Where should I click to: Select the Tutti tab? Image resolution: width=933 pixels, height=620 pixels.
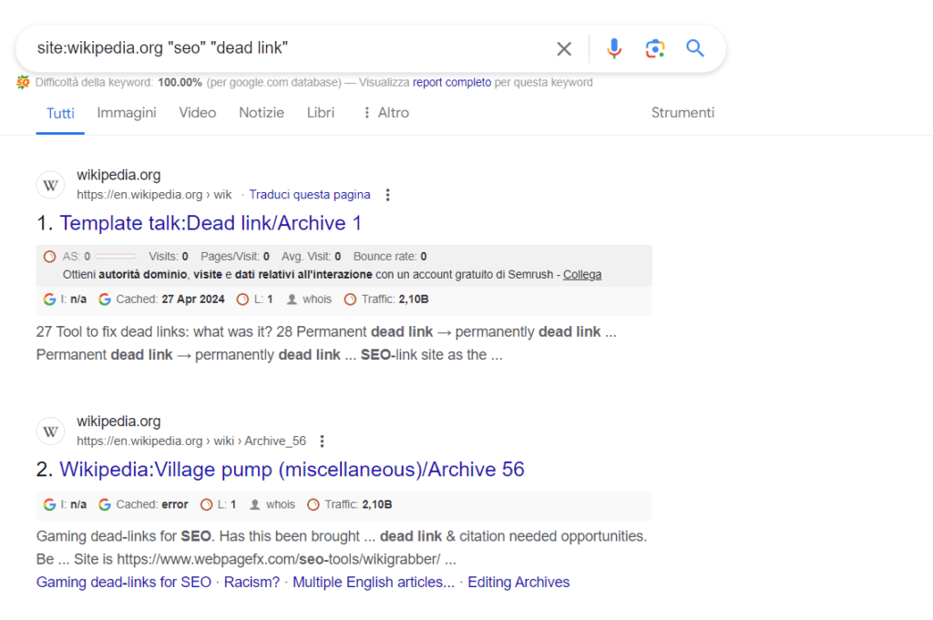61,113
